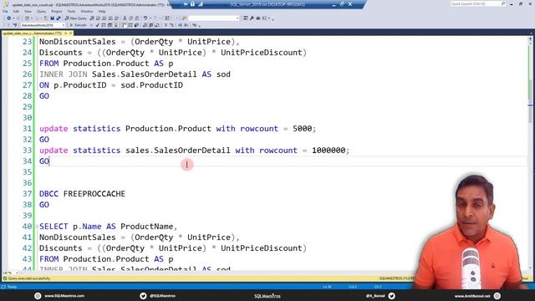Screen dimensions: 535x301
Task: Click 'UnitPriceDiscount' on line 24
Action: 262,53
